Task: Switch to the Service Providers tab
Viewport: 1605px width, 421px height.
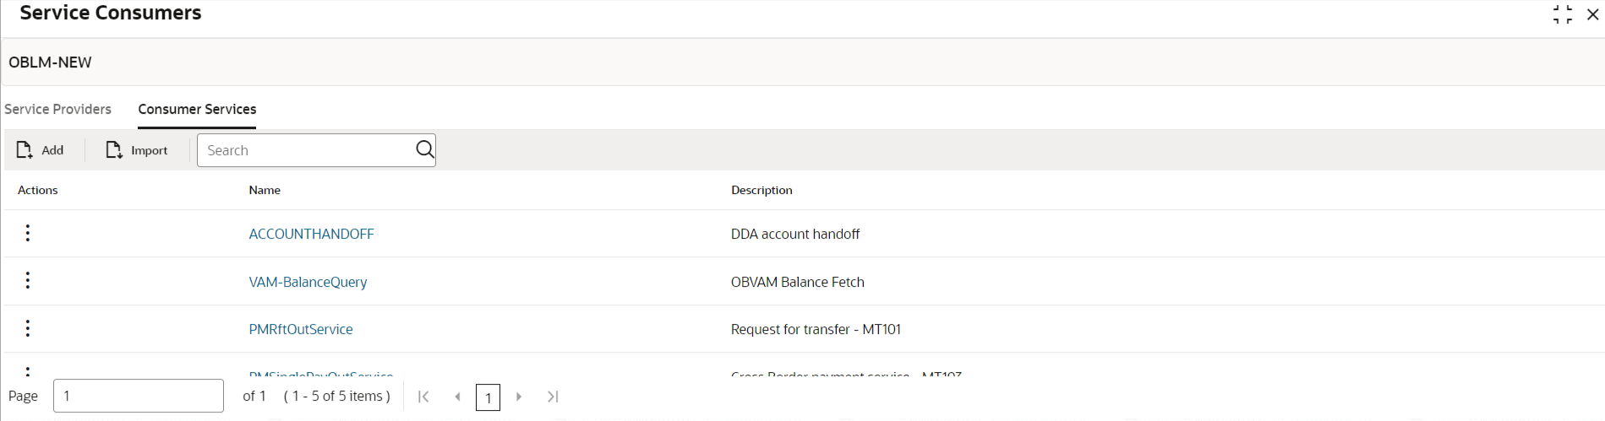Action: pyautogui.click(x=57, y=109)
